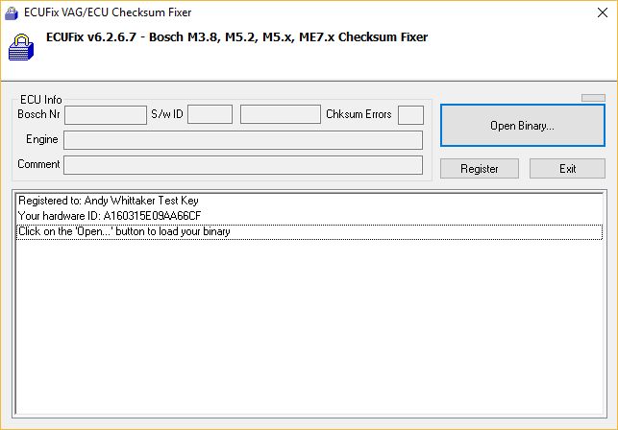Click into the Engine field
The height and width of the screenshot is (430, 618).
coord(243,140)
